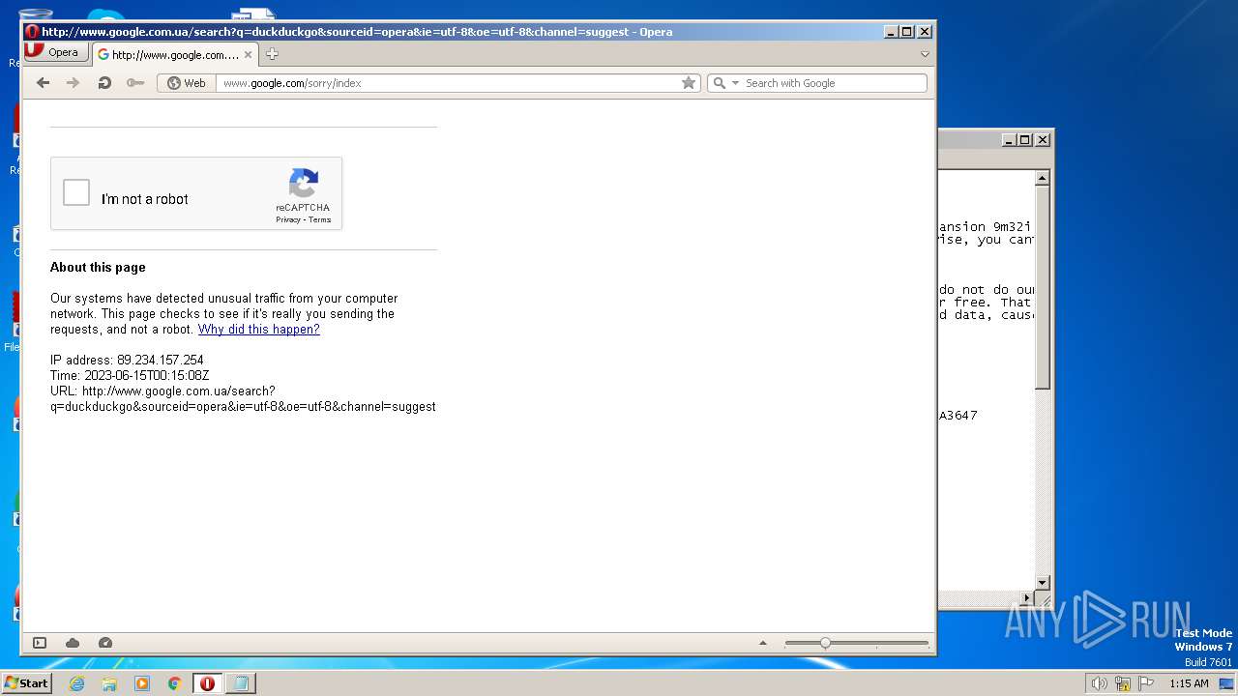This screenshot has height=696, width=1238.
Task: Click the Time 2023-06-15 text line
Action: pyautogui.click(x=130, y=376)
